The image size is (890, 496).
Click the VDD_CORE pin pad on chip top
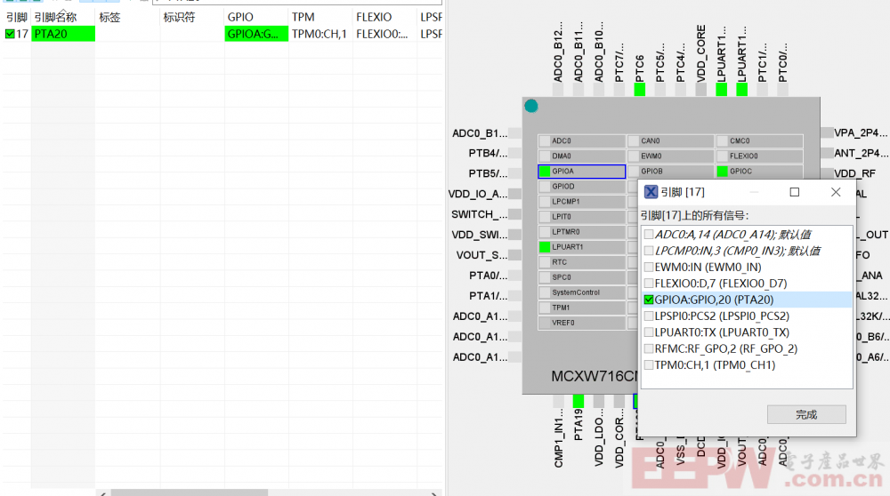701,90
